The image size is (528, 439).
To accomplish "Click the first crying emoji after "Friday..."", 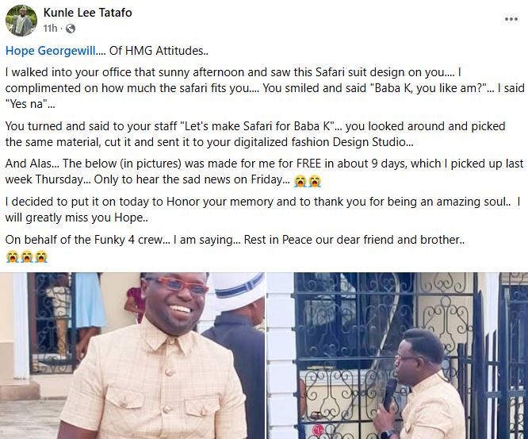I will (x=300, y=182).
